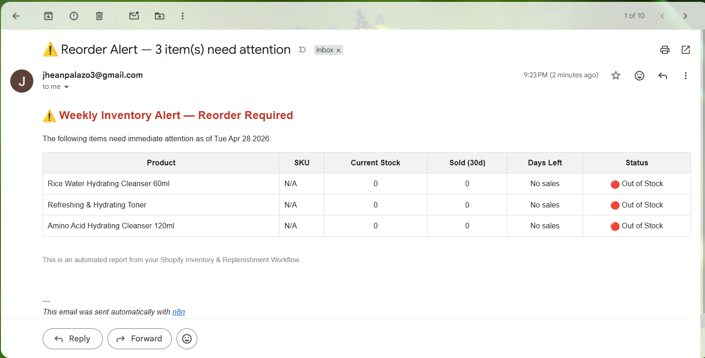The height and width of the screenshot is (358, 705).
Task: Mark the email as unread
Action: tap(134, 16)
